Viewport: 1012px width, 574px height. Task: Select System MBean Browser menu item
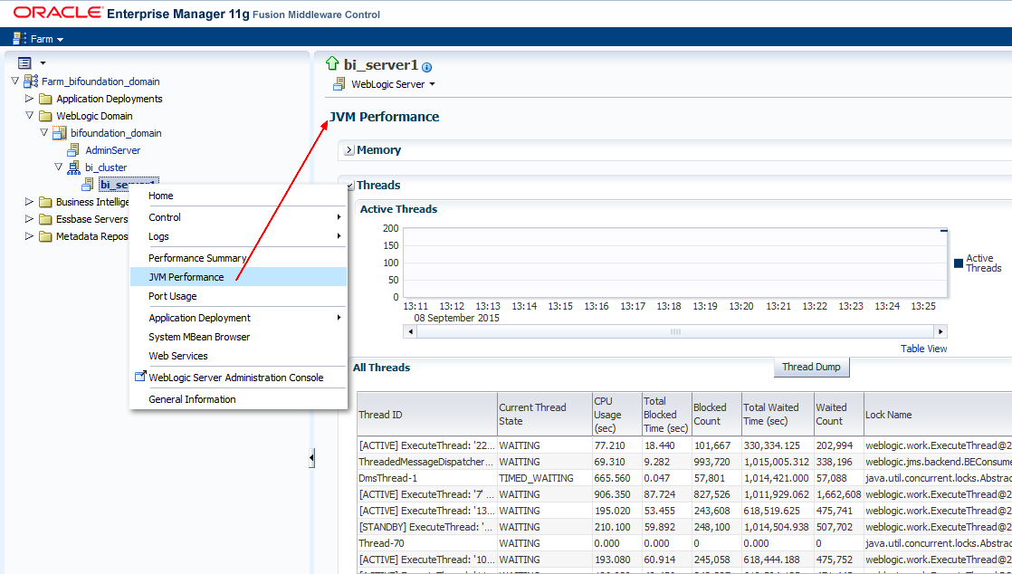click(x=199, y=336)
